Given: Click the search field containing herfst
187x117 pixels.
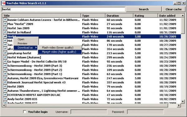Looking at the screenshot, I should [63, 9].
